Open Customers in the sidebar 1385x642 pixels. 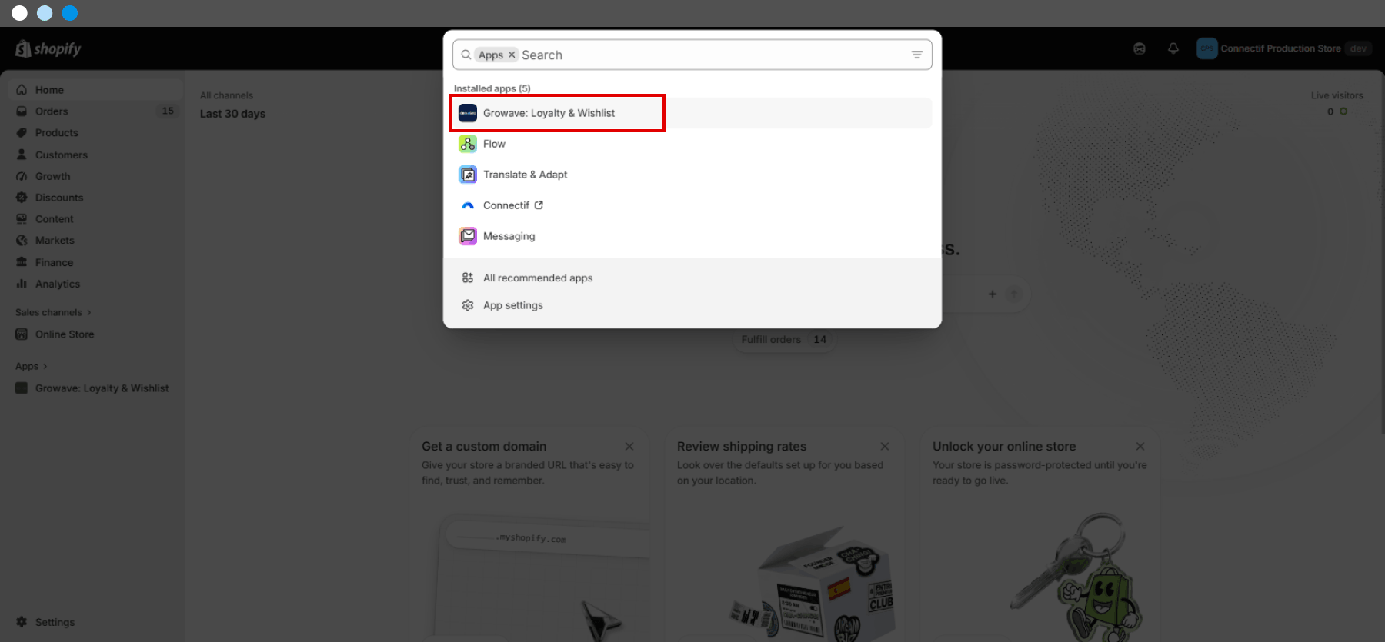pyautogui.click(x=95, y=155)
